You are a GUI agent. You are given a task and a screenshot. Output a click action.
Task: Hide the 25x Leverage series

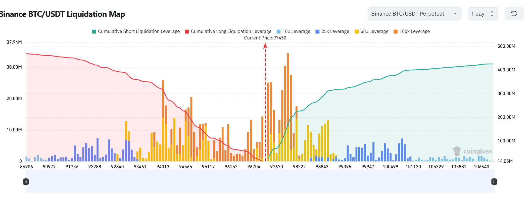click(332, 31)
